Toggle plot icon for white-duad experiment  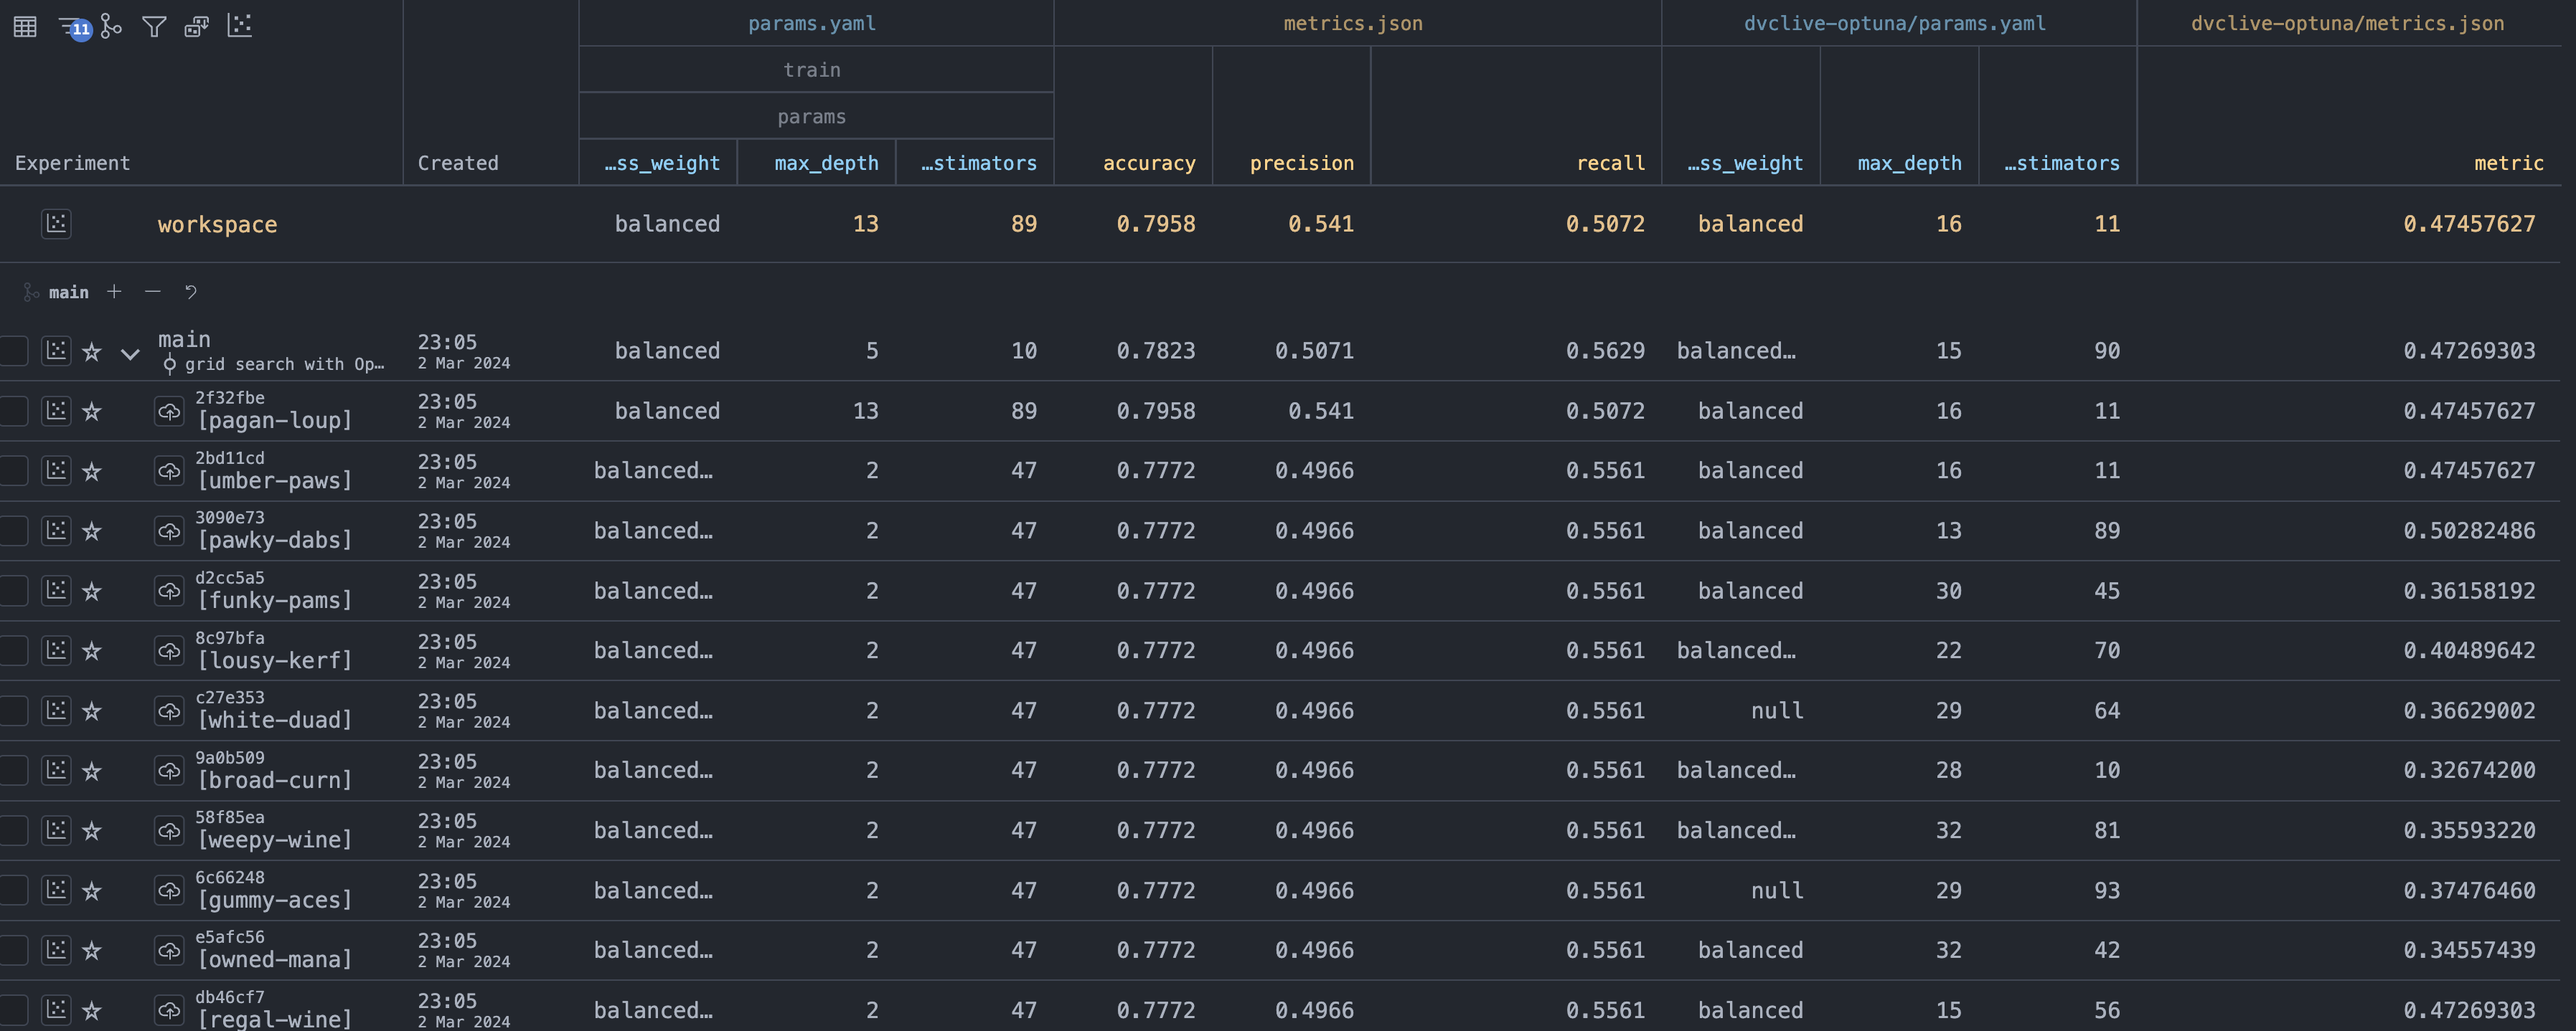tap(56, 711)
